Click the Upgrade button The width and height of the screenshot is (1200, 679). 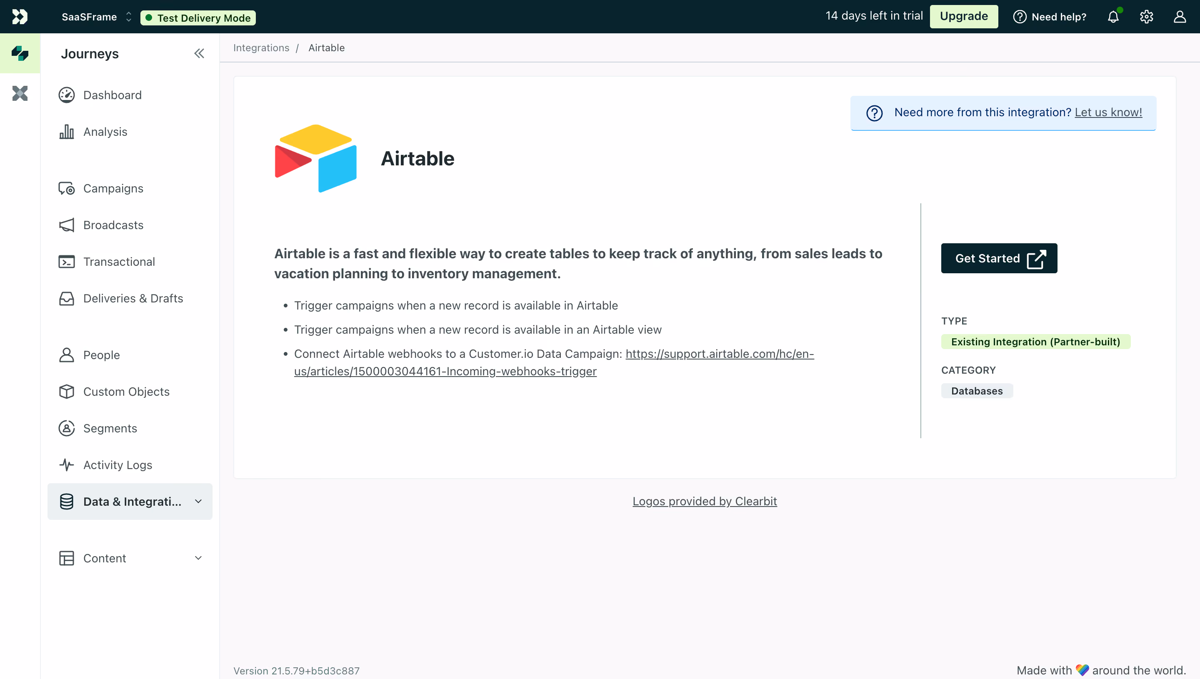[x=964, y=16]
